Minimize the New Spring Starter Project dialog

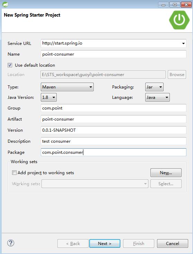(x=164, y=5)
